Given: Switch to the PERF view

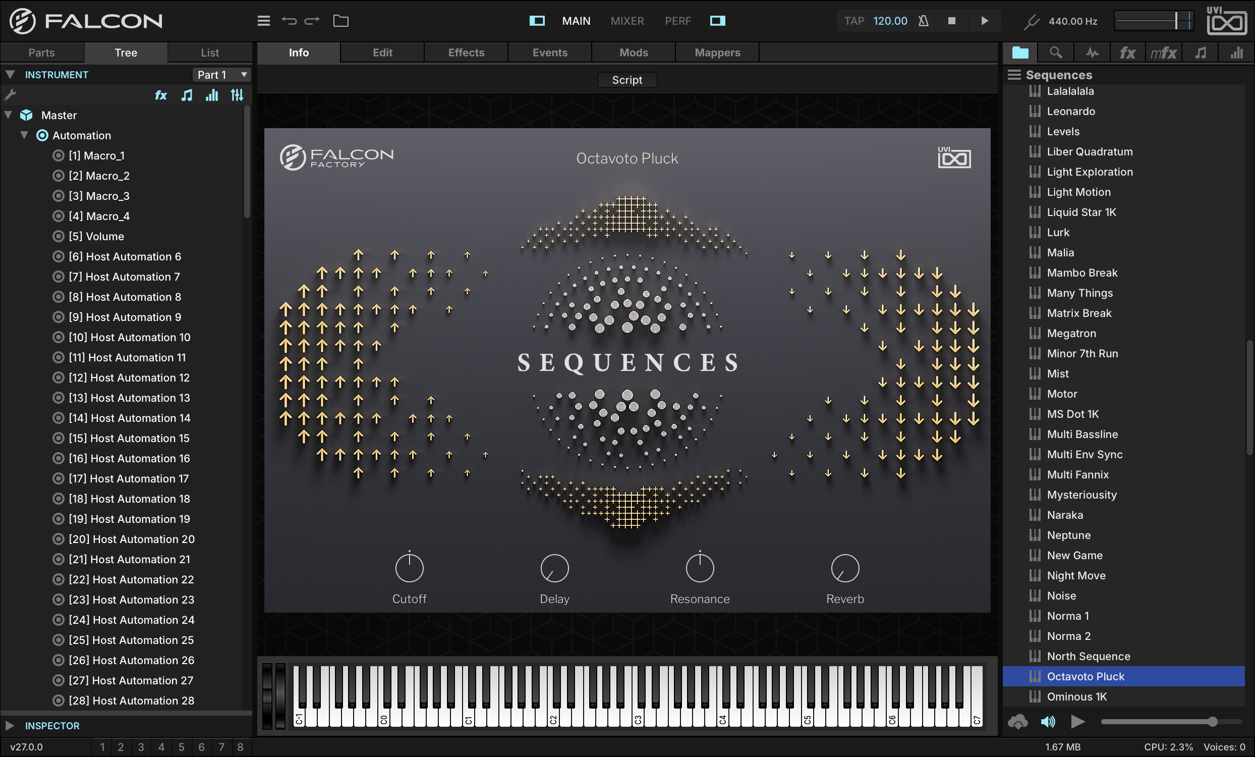Looking at the screenshot, I should click(677, 21).
